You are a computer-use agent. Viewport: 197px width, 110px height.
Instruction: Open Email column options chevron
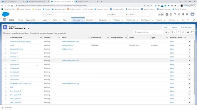88,37
